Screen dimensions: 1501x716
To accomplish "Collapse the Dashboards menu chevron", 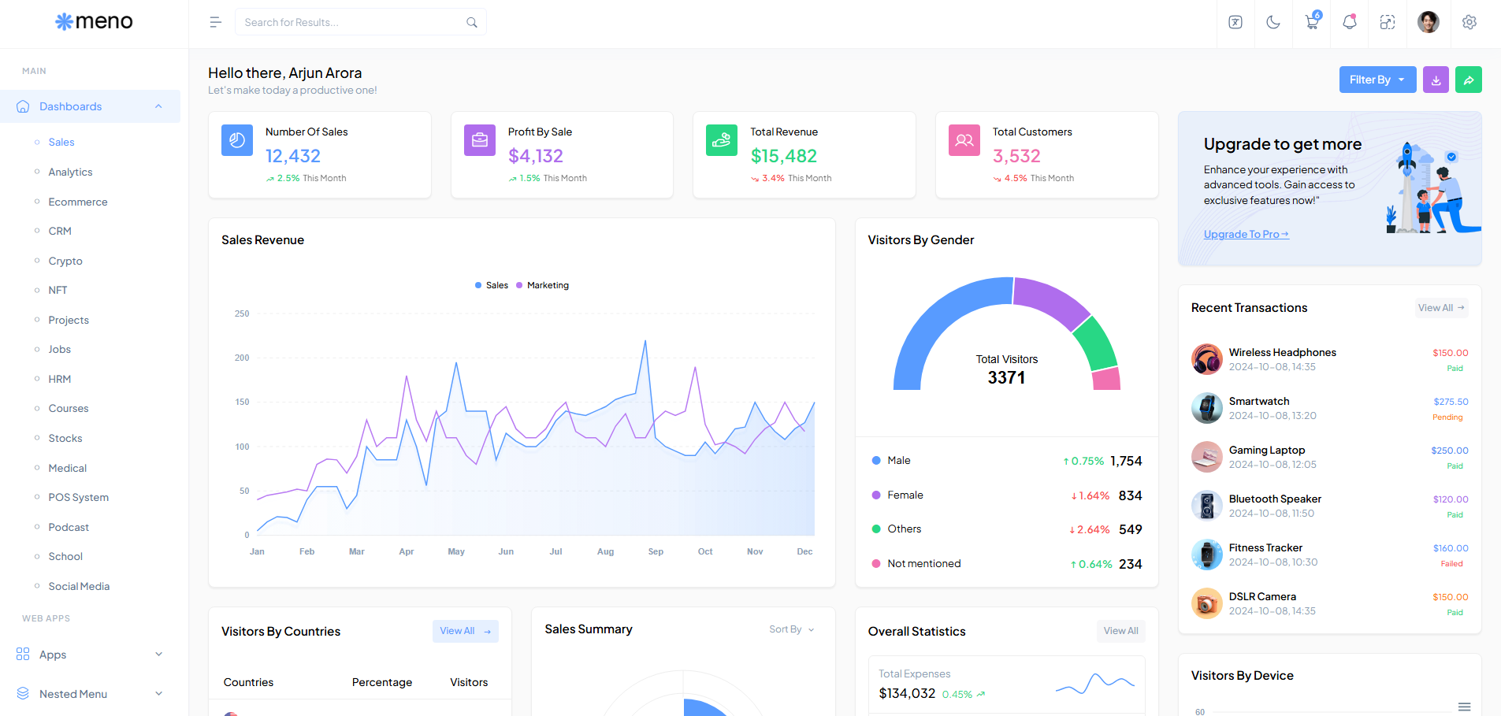I will pyautogui.click(x=158, y=106).
